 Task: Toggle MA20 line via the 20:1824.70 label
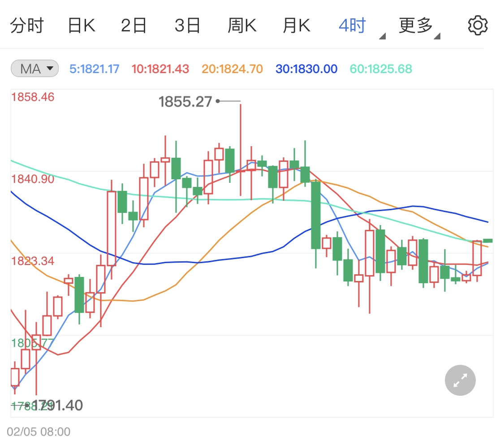point(232,68)
